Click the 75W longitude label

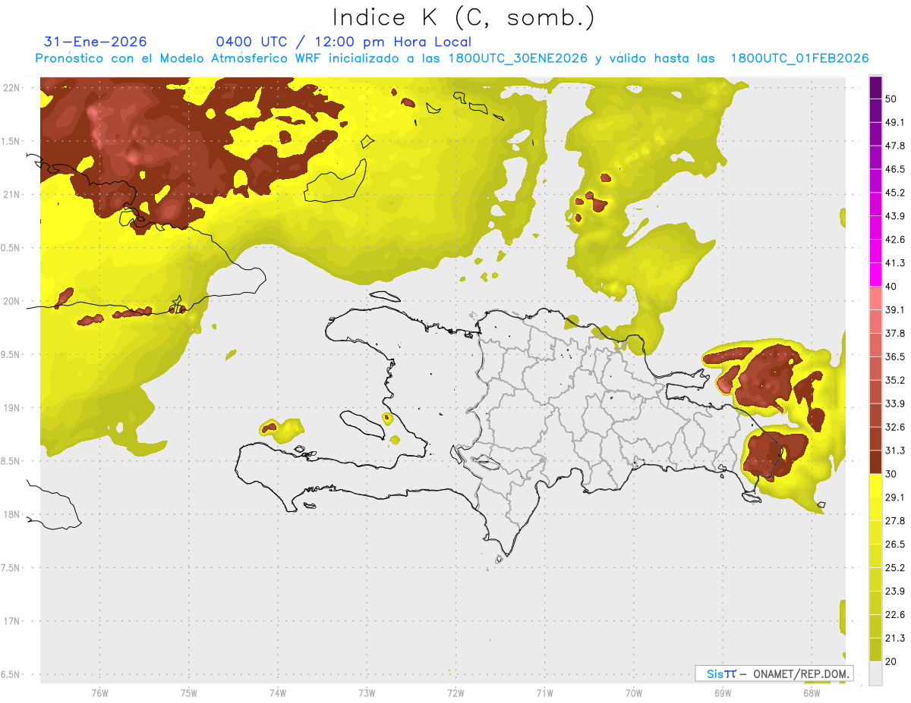coord(189,693)
